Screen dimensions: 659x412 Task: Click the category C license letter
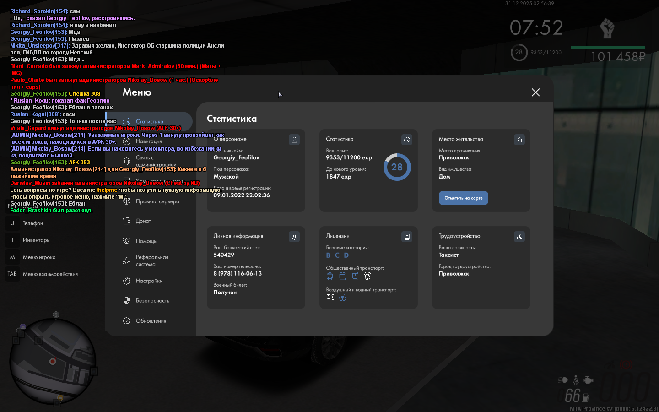(337, 255)
